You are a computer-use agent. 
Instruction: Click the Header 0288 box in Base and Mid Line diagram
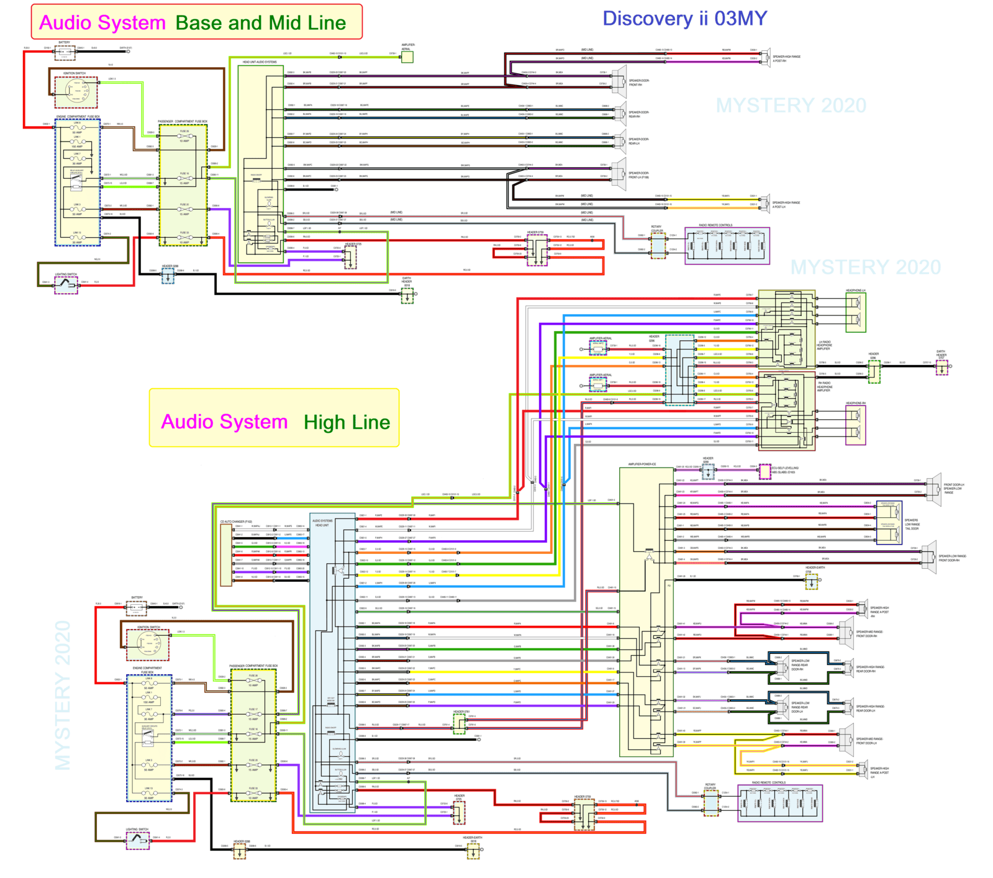pyautogui.click(x=168, y=276)
